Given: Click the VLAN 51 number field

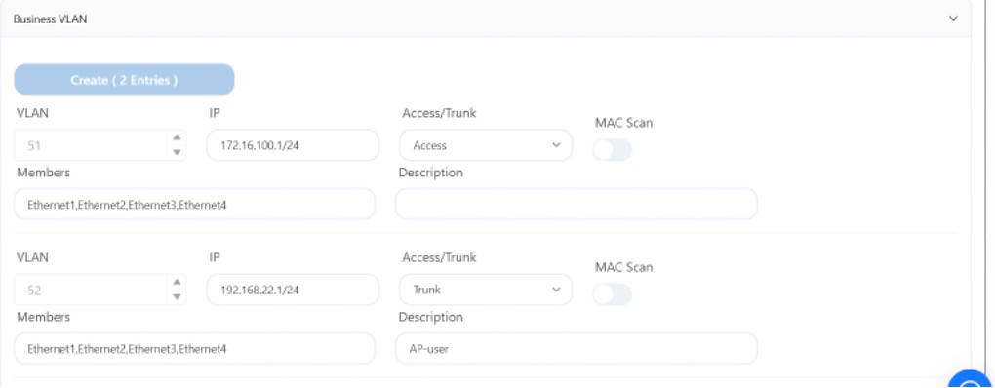Looking at the screenshot, I should pyautogui.click(x=92, y=146).
